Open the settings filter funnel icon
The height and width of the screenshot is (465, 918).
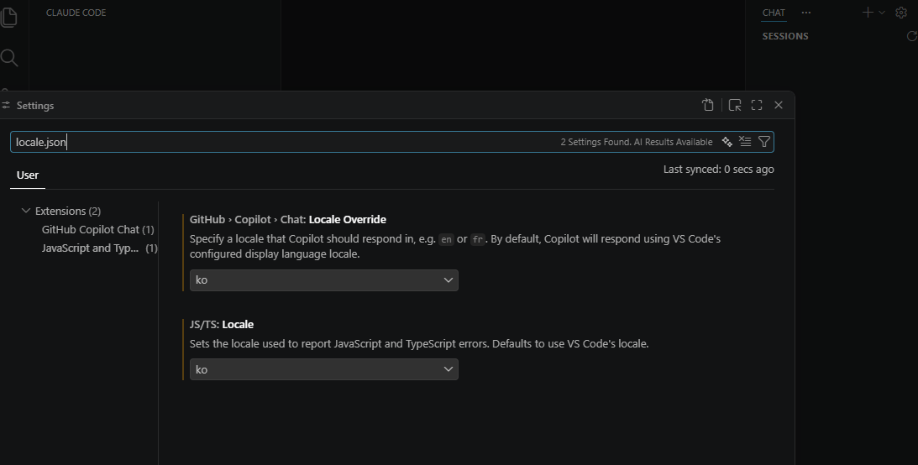click(764, 142)
